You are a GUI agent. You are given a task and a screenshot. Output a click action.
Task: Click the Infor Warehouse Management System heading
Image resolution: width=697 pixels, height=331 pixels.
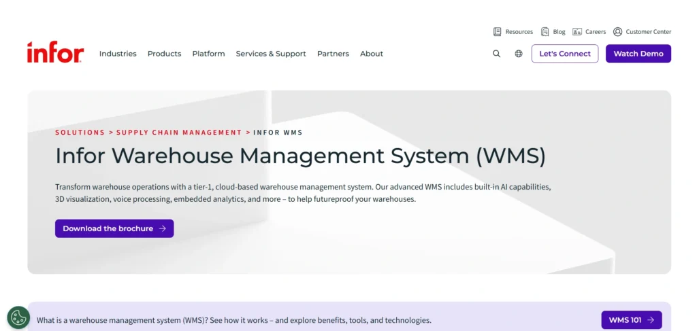(300, 156)
